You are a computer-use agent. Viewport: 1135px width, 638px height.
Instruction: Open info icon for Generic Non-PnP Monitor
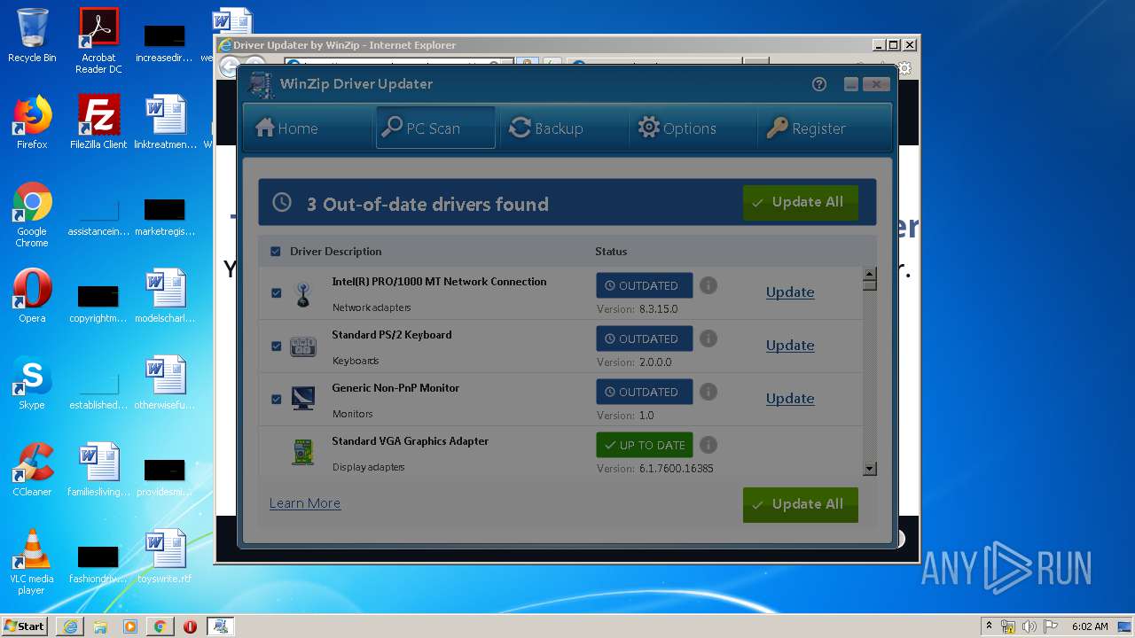[x=708, y=392]
